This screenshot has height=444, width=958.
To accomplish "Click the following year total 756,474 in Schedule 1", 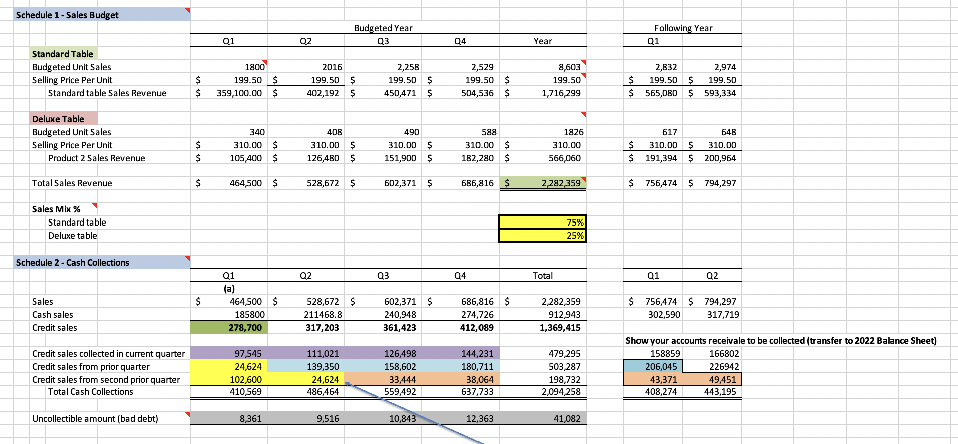I will (653, 183).
